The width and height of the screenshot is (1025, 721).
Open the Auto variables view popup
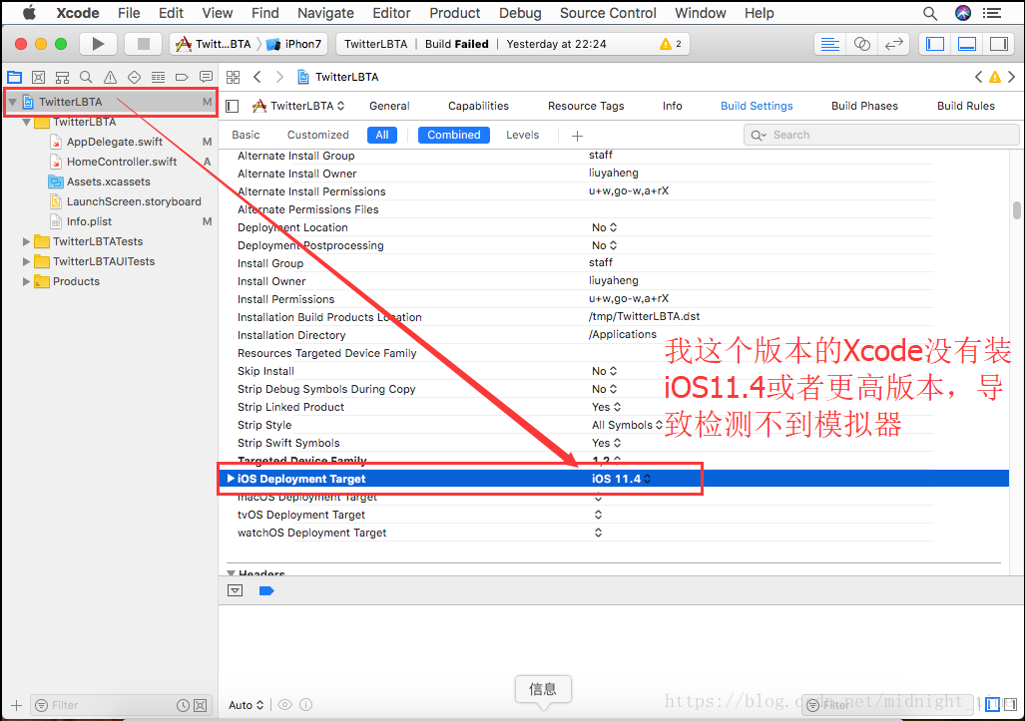[x=246, y=705]
